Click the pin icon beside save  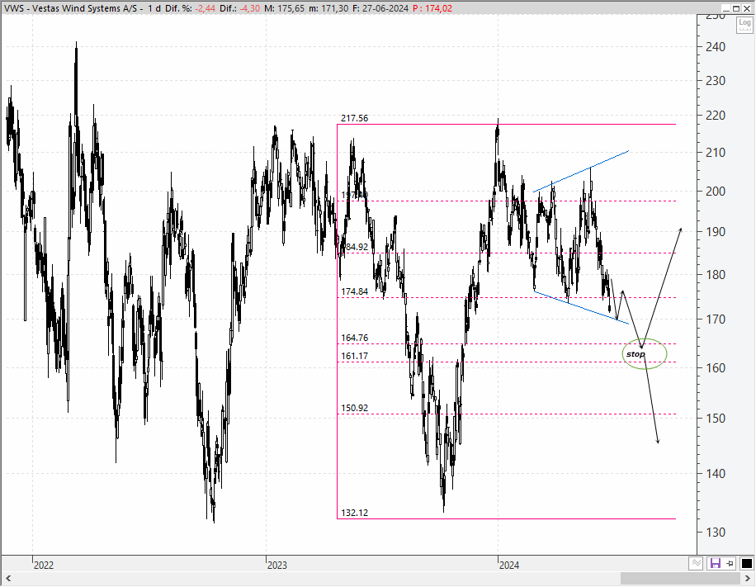(x=730, y=563)
